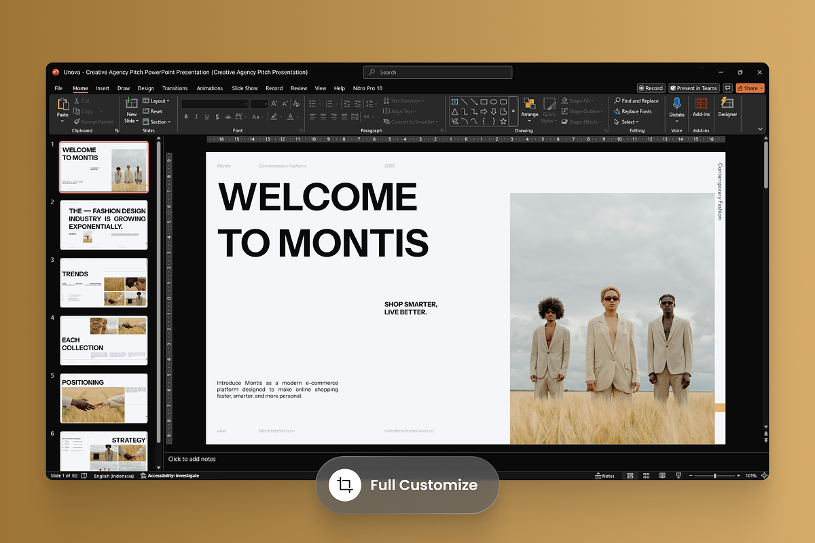The image size is (815, 543).
Task: Select the Text Box shape icon
Action: 454,101
